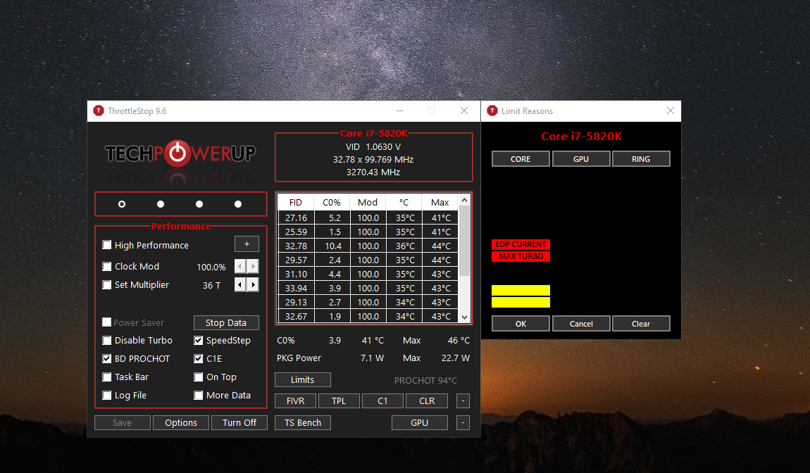Open the Limits window
Screen dimensions: 810x473
pos(303,379)
